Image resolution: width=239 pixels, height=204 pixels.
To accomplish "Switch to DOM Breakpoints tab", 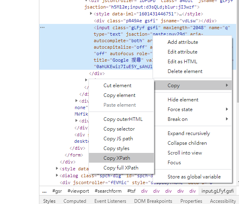I will coord(153,201).
